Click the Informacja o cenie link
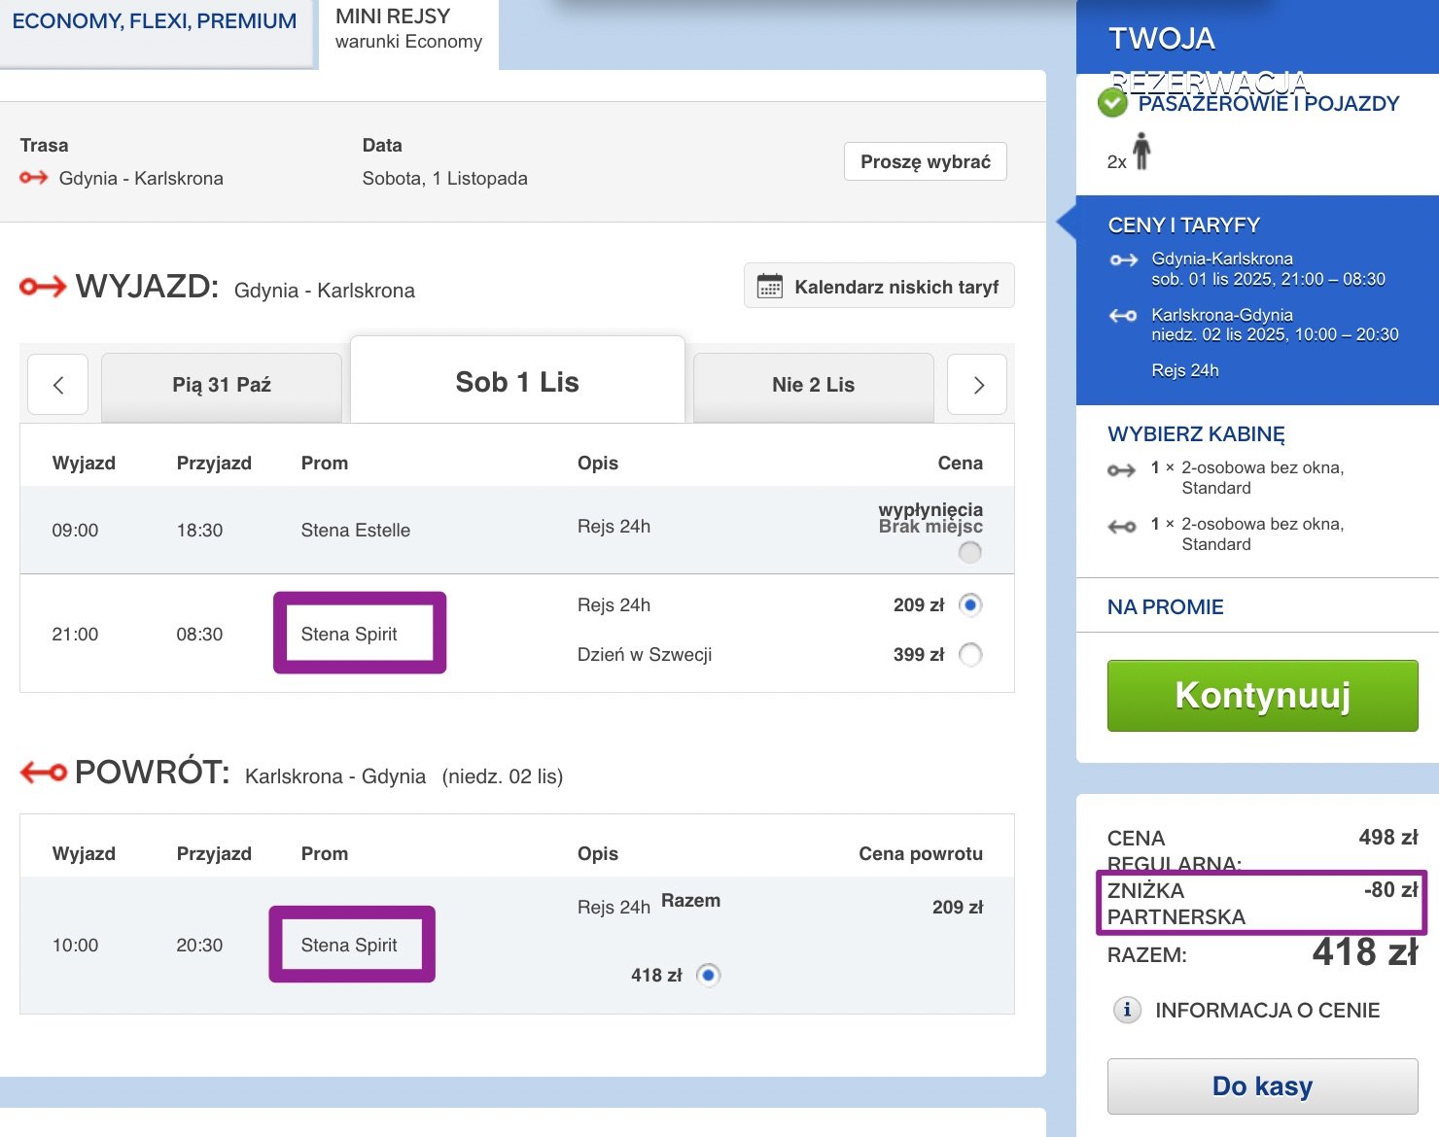The height and width of the screenshot is (1137, 1439). click(x=1267, y=1011)
